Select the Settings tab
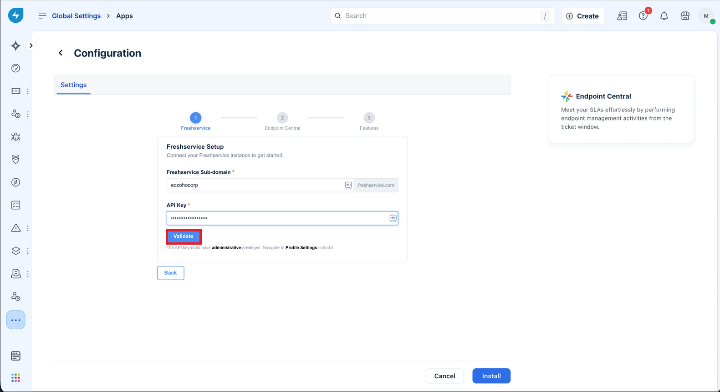 [x=73, y=85]
